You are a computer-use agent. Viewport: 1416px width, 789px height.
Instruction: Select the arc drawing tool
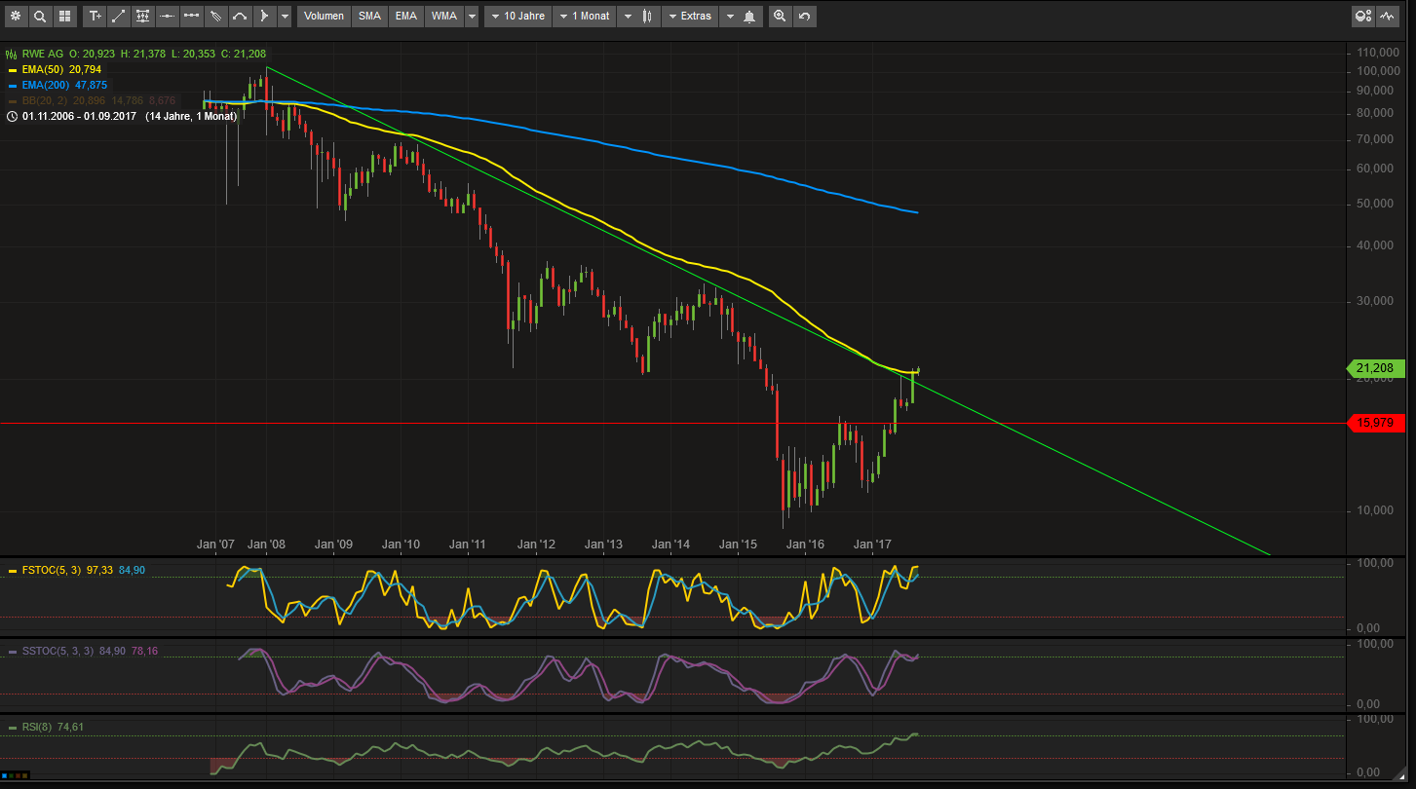pos(239,16)
